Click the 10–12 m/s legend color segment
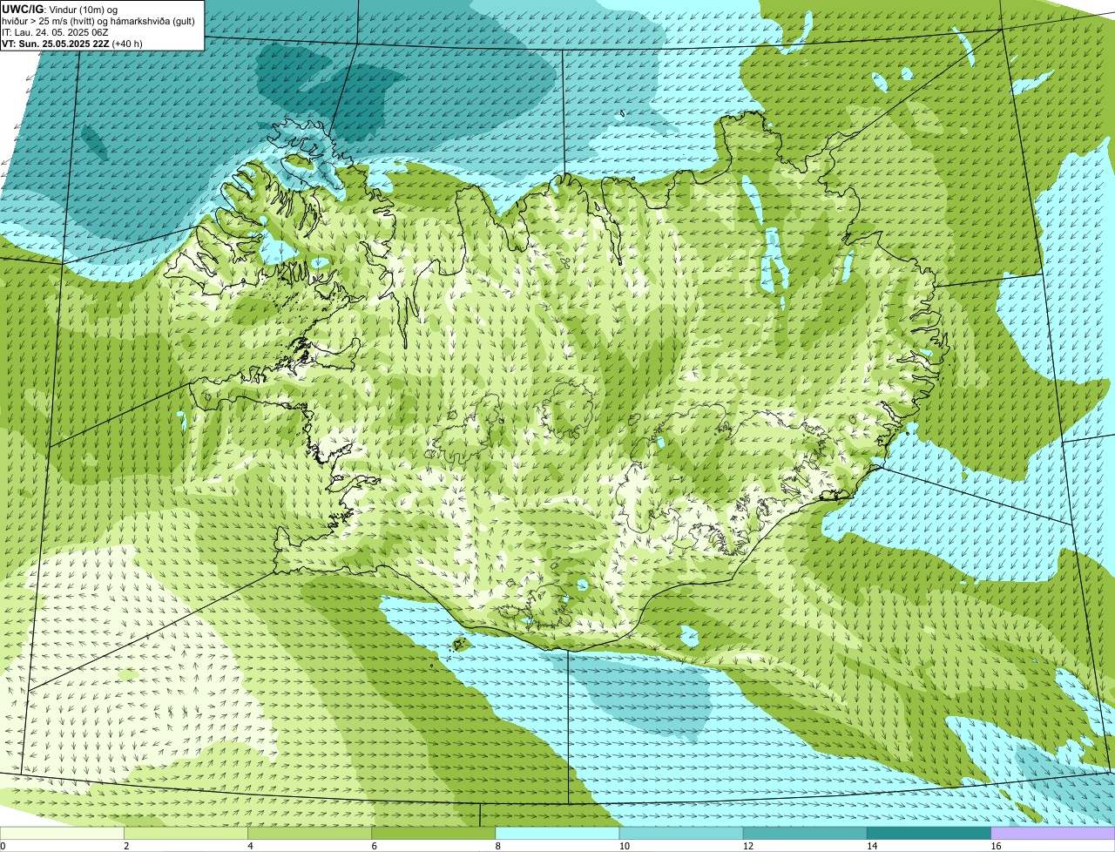Image resolution: width=1115 pixels, height=852 pixels. coord(681,834)
